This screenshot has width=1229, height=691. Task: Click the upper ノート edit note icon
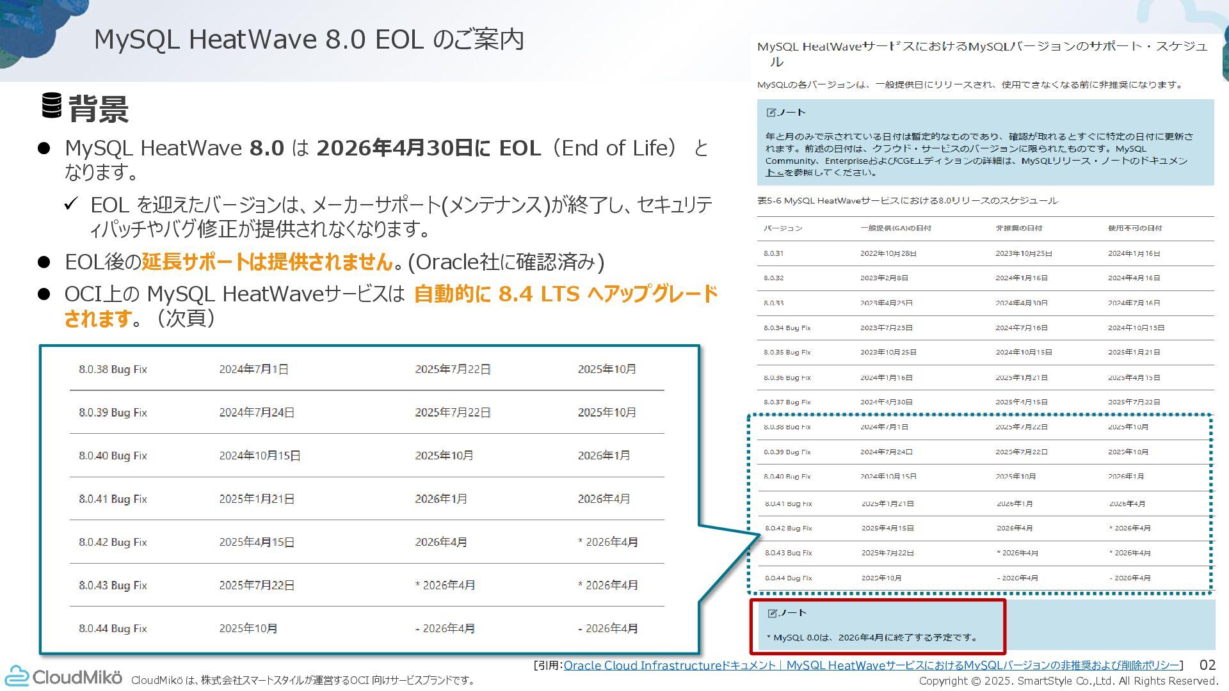[x=771, y=113]
